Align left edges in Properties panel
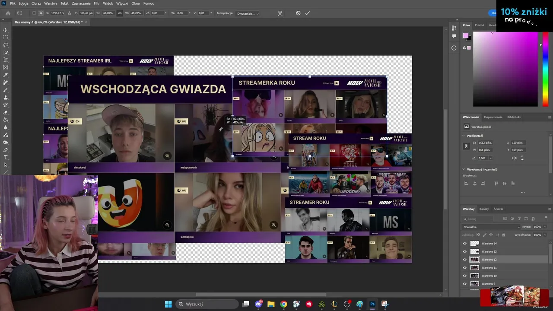The width and height of the screenshot is (553, 311). click(x=466, y=184)
